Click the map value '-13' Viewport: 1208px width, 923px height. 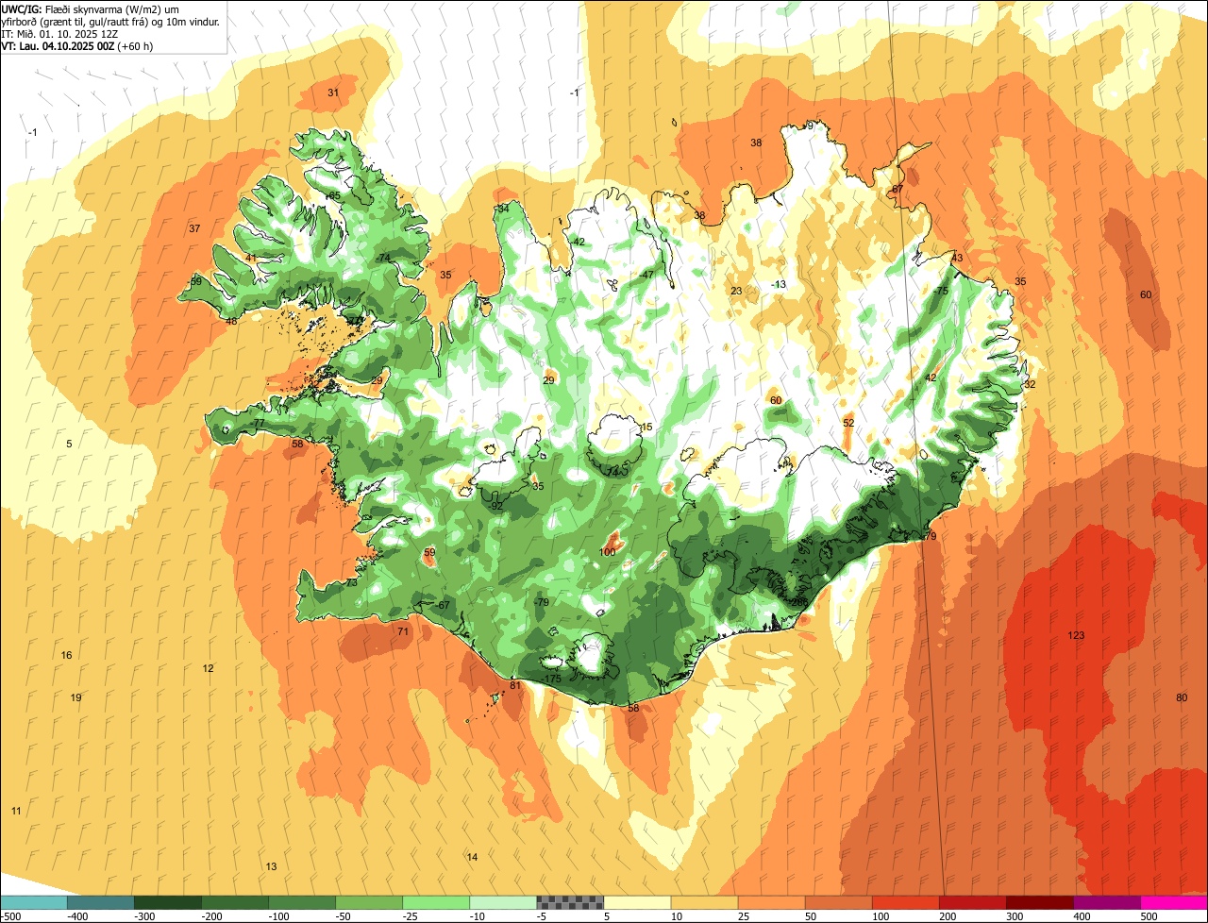[778, 285]
